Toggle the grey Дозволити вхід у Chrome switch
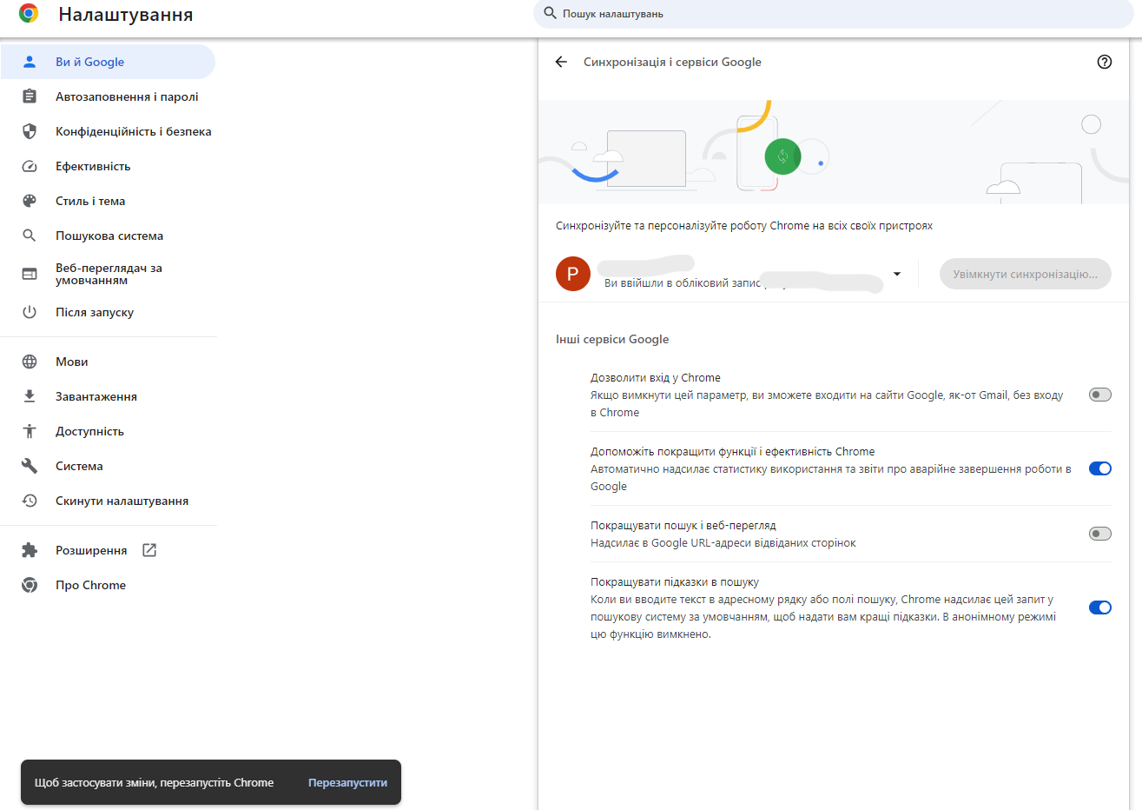This screenshot has height=810, width=1142. coord(1099,394)
